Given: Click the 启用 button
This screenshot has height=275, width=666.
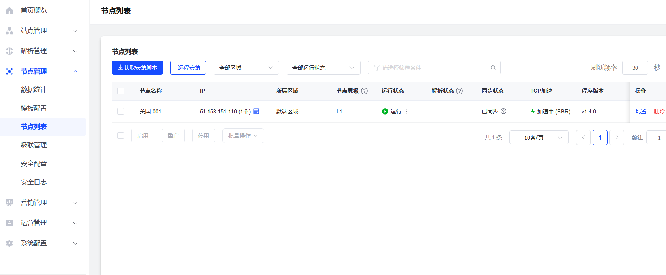Looking at the screenshot, I should point(143,136).
